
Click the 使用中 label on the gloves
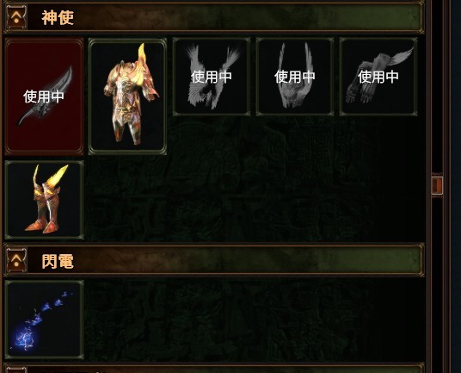(378, 77)
